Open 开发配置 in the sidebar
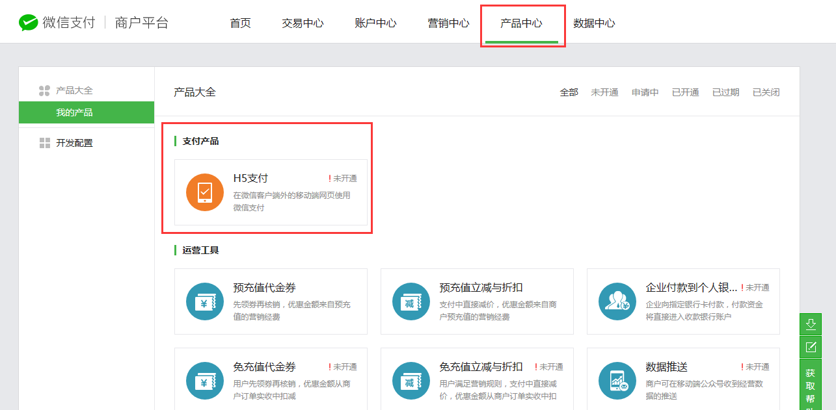 click(74, 143)
